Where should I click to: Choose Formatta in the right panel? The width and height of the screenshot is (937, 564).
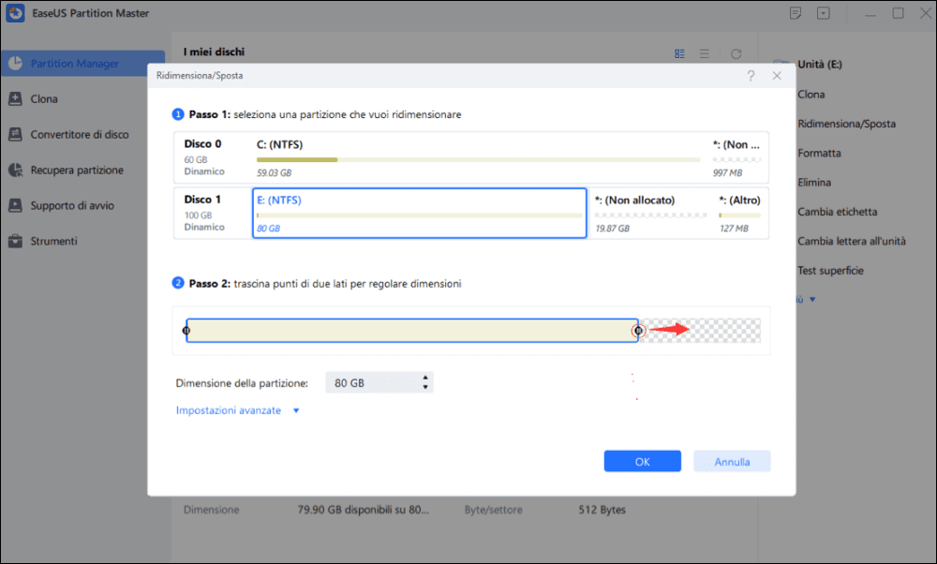[819, 153]
